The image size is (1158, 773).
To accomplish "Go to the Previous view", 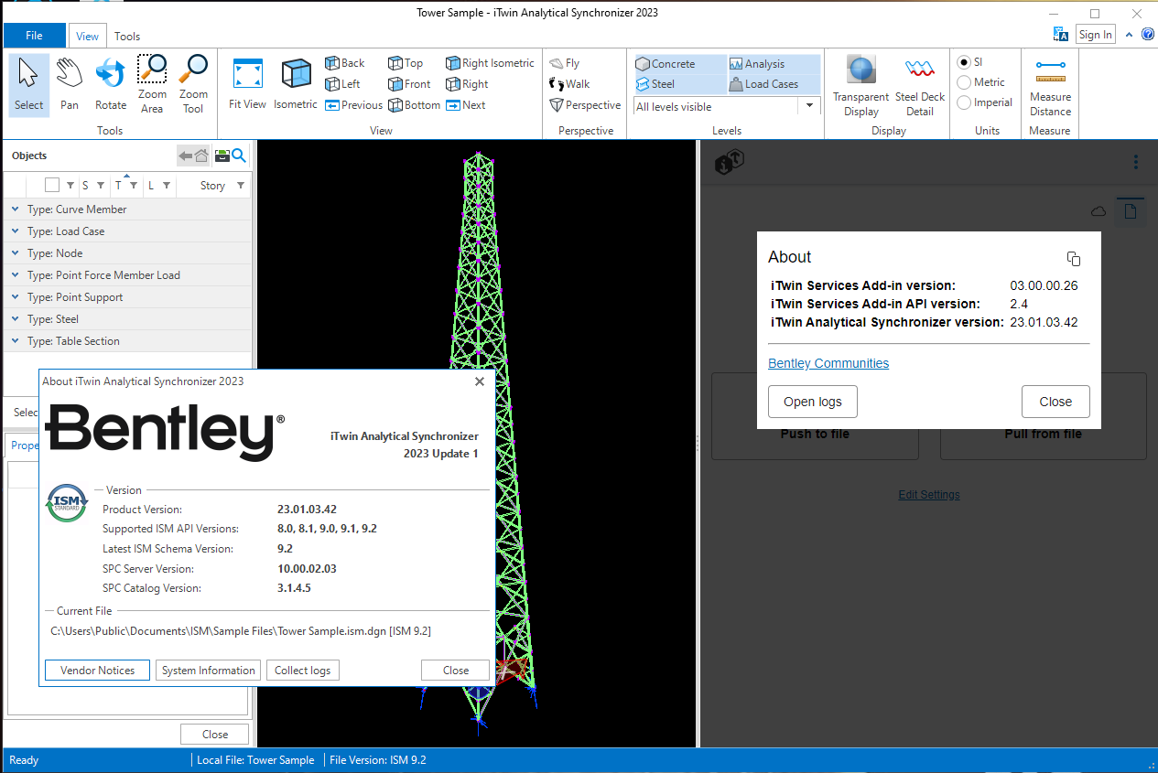I will 354,105.
